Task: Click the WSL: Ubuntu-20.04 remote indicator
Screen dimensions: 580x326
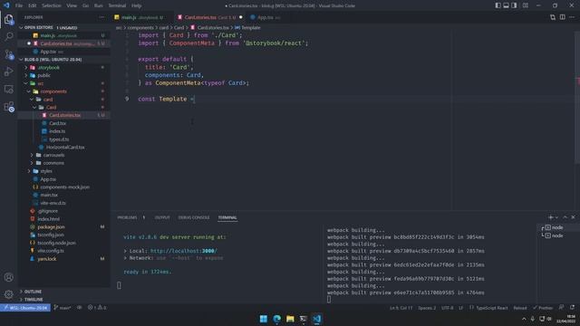Action: point(25,308)
